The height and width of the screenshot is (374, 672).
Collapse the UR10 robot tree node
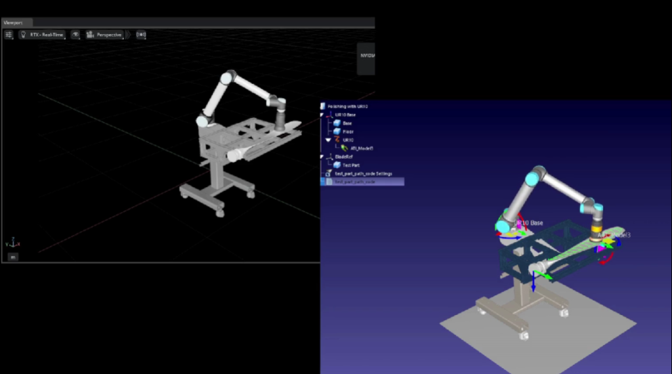coord(329,140)
